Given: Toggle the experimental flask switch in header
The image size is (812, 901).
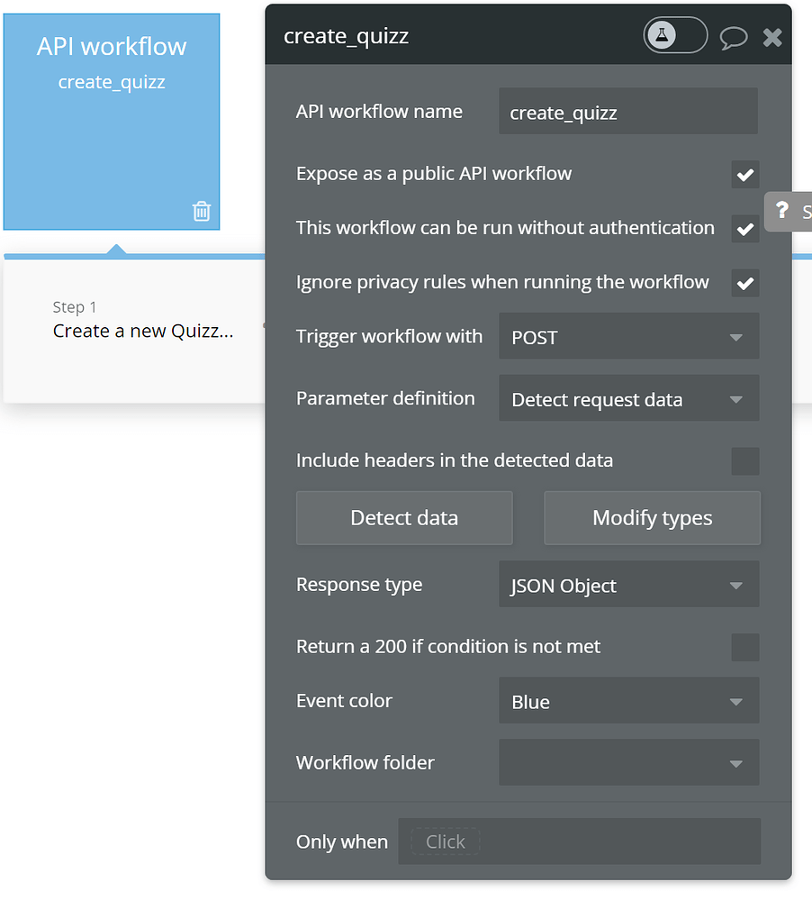Looking at the screenshot, I should pyautogui.click(x=675, y=36).
